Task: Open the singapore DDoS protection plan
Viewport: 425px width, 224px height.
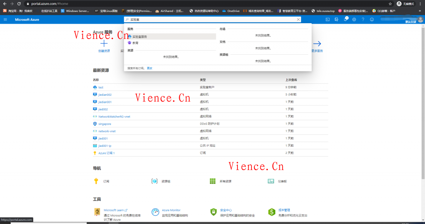Action: [105, 124]
